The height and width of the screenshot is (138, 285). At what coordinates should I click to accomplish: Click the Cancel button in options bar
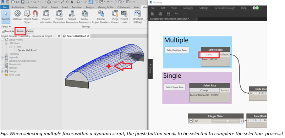(30, 31)
